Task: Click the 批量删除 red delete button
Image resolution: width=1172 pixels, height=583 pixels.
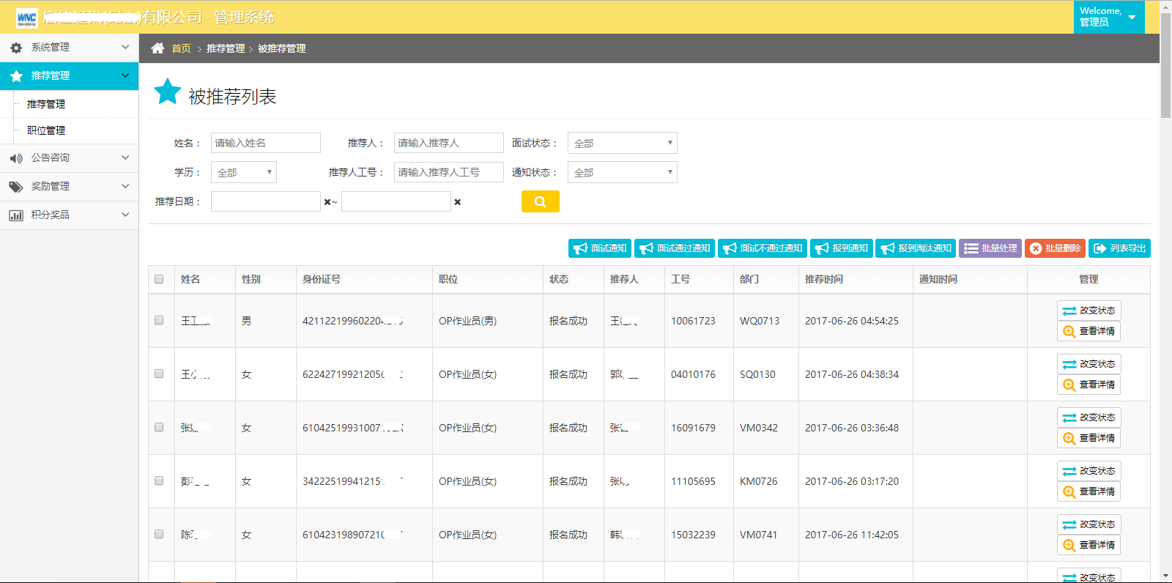Action: (x=1055, y=248)
